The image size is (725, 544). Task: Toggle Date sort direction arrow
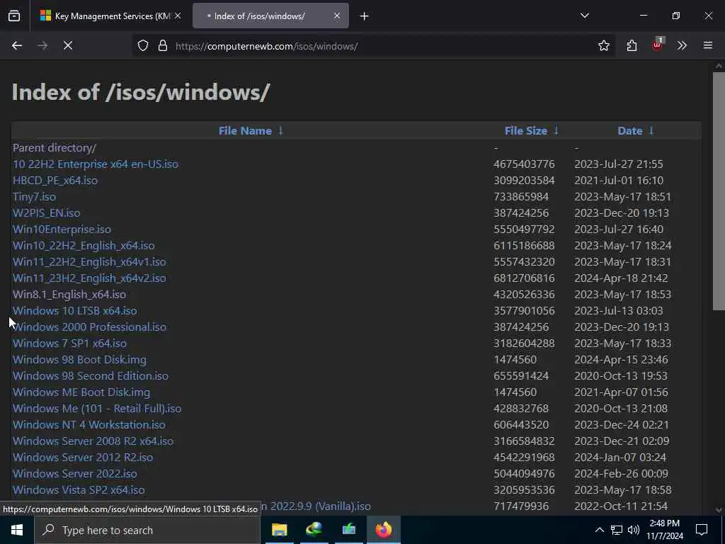tap(651, 131)
